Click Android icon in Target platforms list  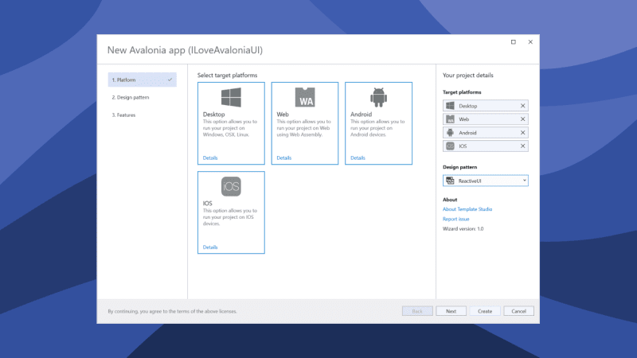[x=450, y=133]
